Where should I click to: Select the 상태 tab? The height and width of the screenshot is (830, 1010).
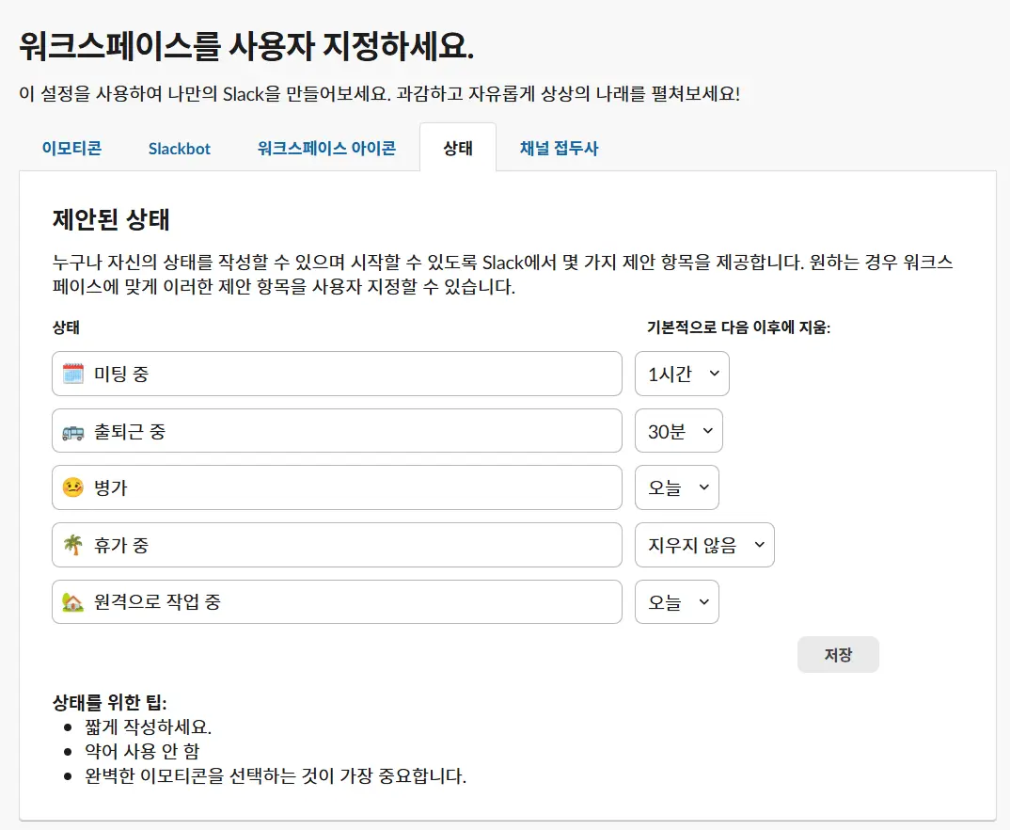tap(458, 149)
